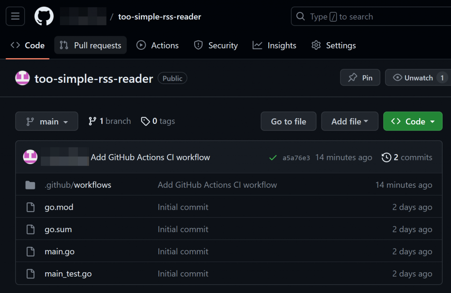Click the watcher count 1 badge
Viewport: 451px width, 293px height.
(442, 78)
